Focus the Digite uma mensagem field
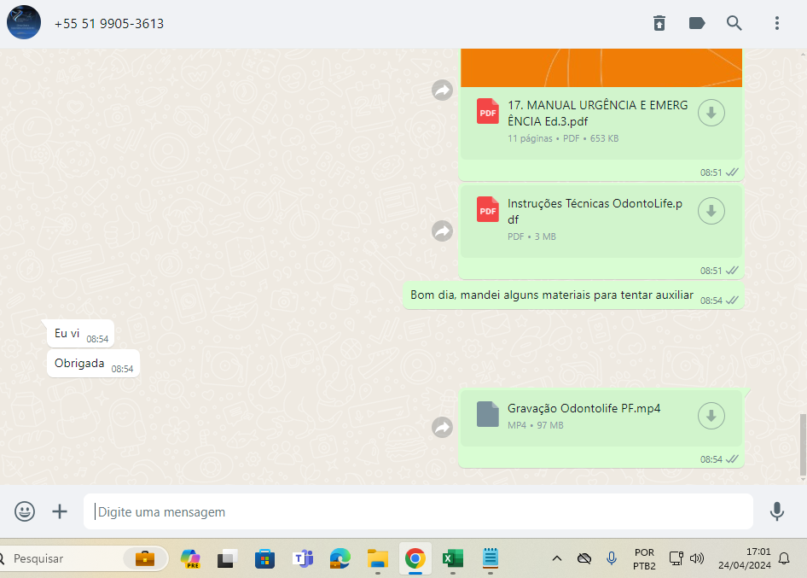The width and height of the screenshot is (807, 578). [418, 511]
